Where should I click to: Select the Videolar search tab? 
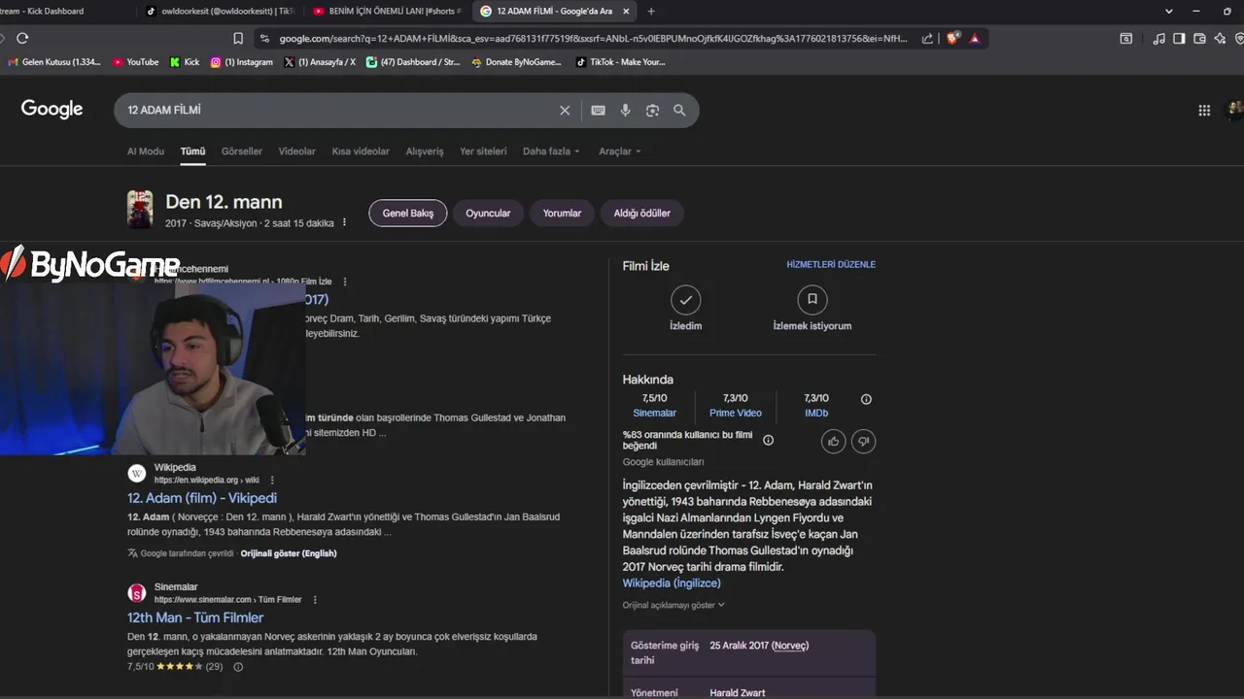click(x=297, y=151)
